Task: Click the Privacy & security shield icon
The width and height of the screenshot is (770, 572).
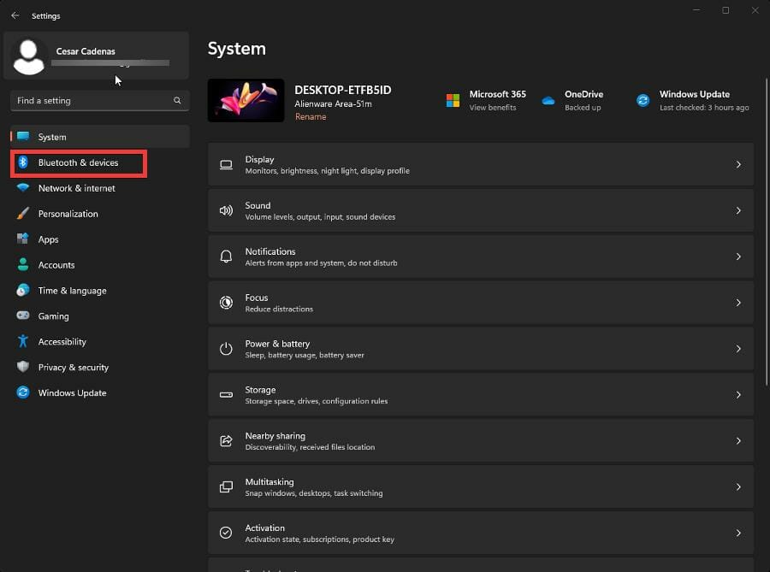Action: tap(23, 368)
